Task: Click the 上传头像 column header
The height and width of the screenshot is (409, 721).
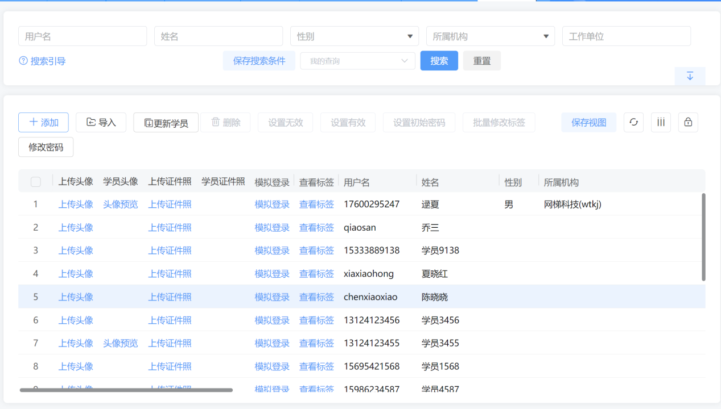Action: click(76, 182)
